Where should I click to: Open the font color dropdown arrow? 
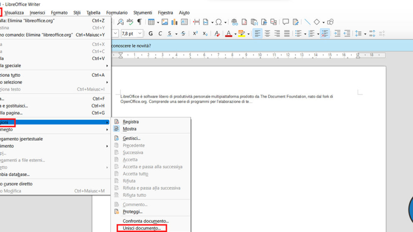236,33
